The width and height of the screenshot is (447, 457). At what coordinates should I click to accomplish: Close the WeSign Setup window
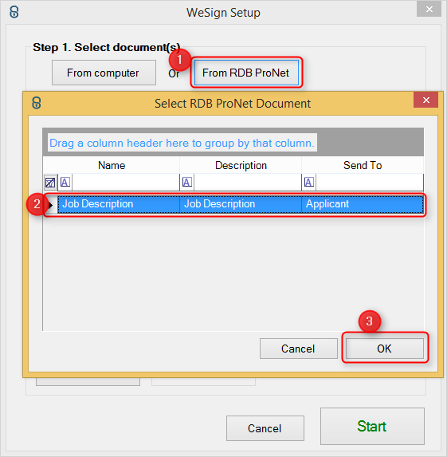pos(429,10)
